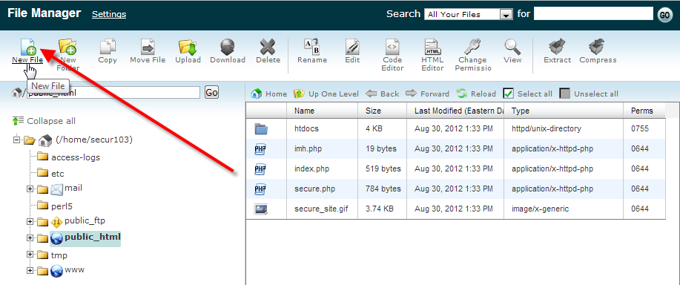Reload the file listing
This screenshot has height=285, width=680.
pos(476,94)
